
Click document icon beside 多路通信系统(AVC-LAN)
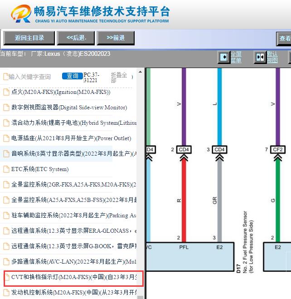[x=6, y=262]
